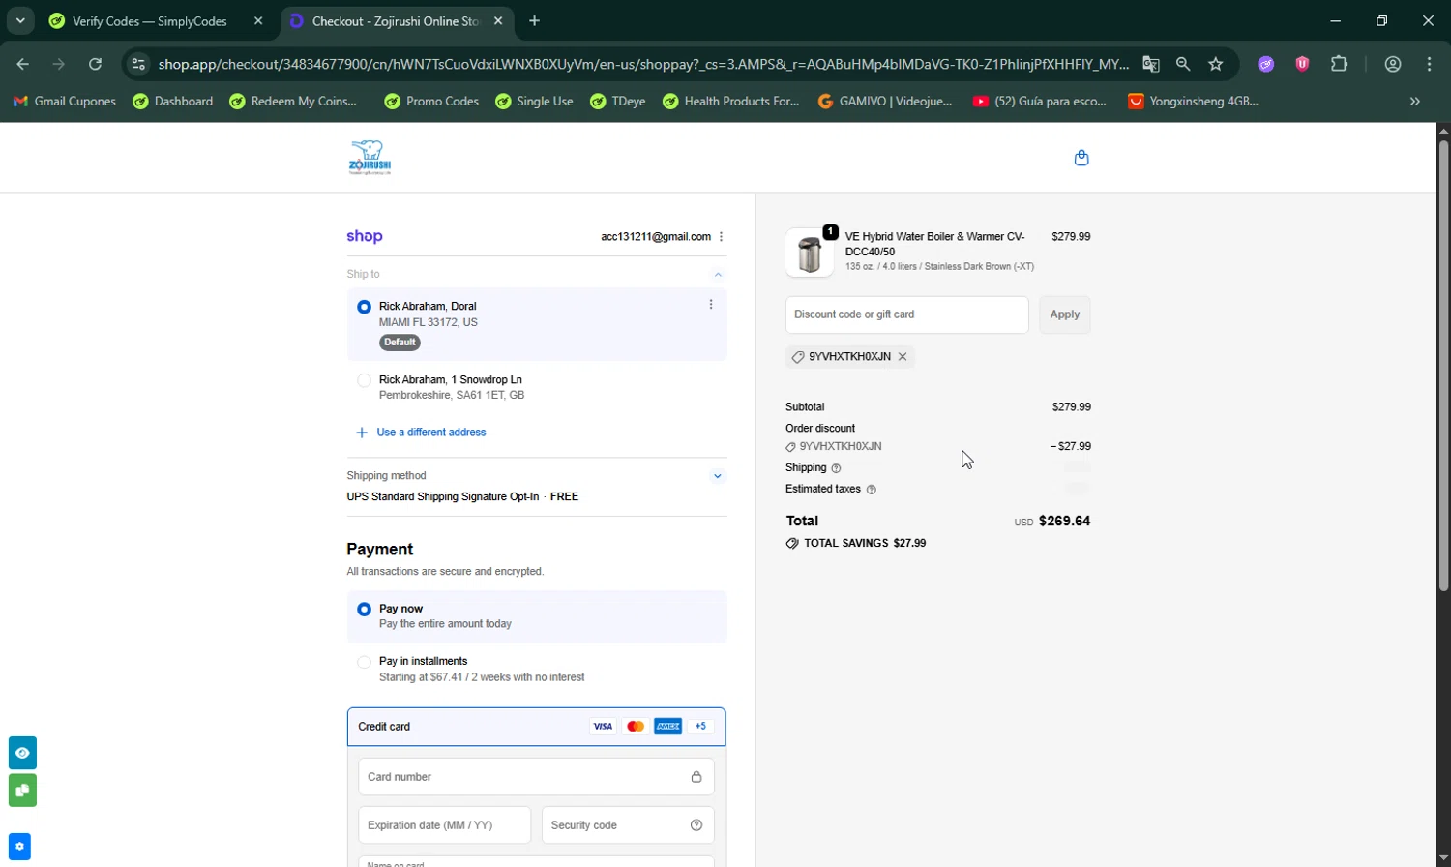Open the browser zoom magnifier icon

point(1183,64)
